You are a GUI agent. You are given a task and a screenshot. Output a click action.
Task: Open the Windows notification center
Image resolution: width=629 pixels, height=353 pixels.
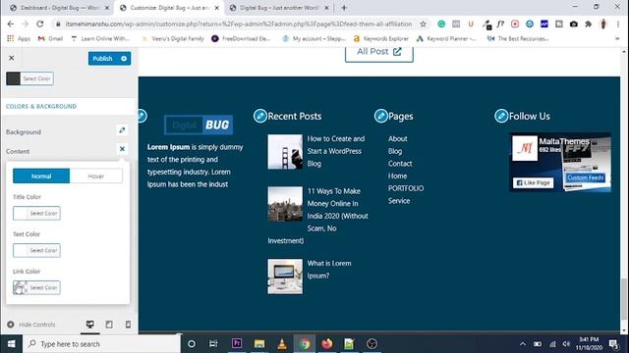(613, 344)
